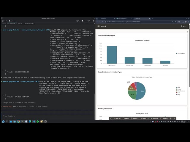190x142 pixels.
Task: Click the 24.0% Snacks pie slice
Action: (132, 95)
